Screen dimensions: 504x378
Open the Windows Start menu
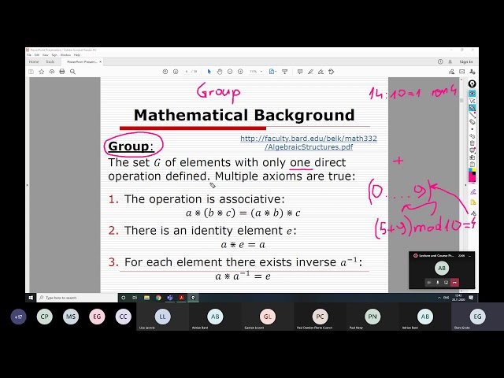click(x=31, y=298)
